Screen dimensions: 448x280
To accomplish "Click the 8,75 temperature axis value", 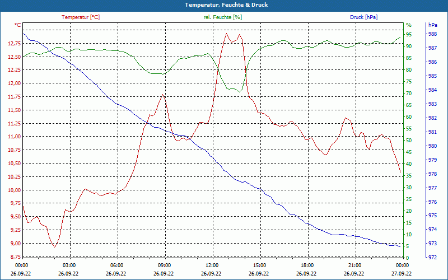I will pos(16,256).
